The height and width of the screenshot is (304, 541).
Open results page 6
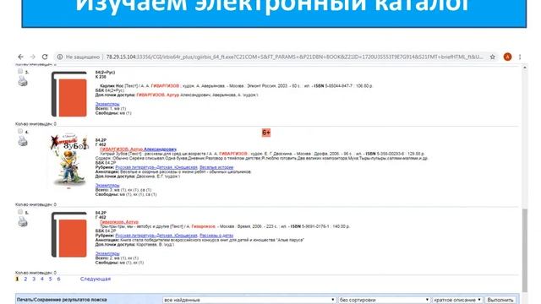click(58, 279)
